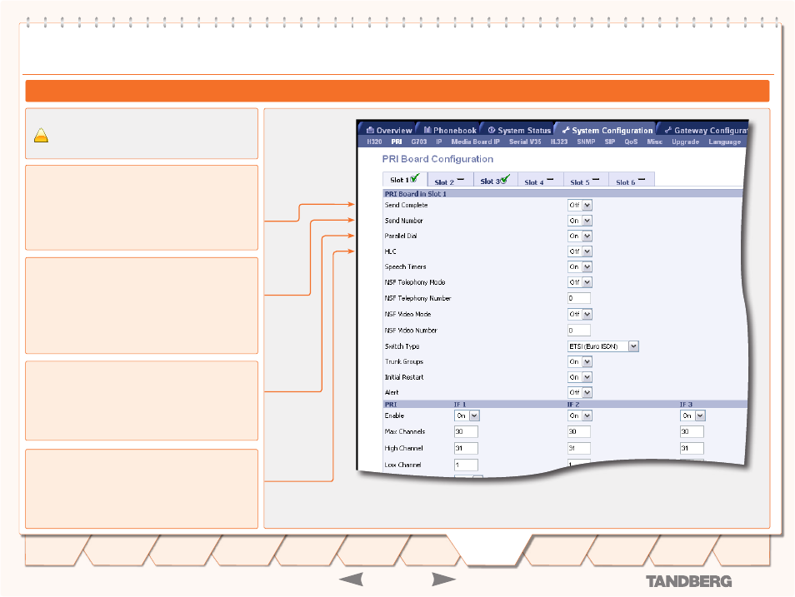795x597 pixels.
Task: Open the Misc submenu
Action: [x=654, y=142]
